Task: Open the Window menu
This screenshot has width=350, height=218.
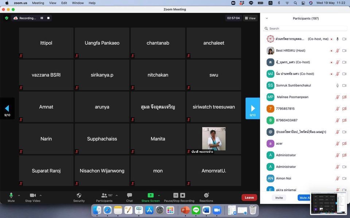Action: 78,3
